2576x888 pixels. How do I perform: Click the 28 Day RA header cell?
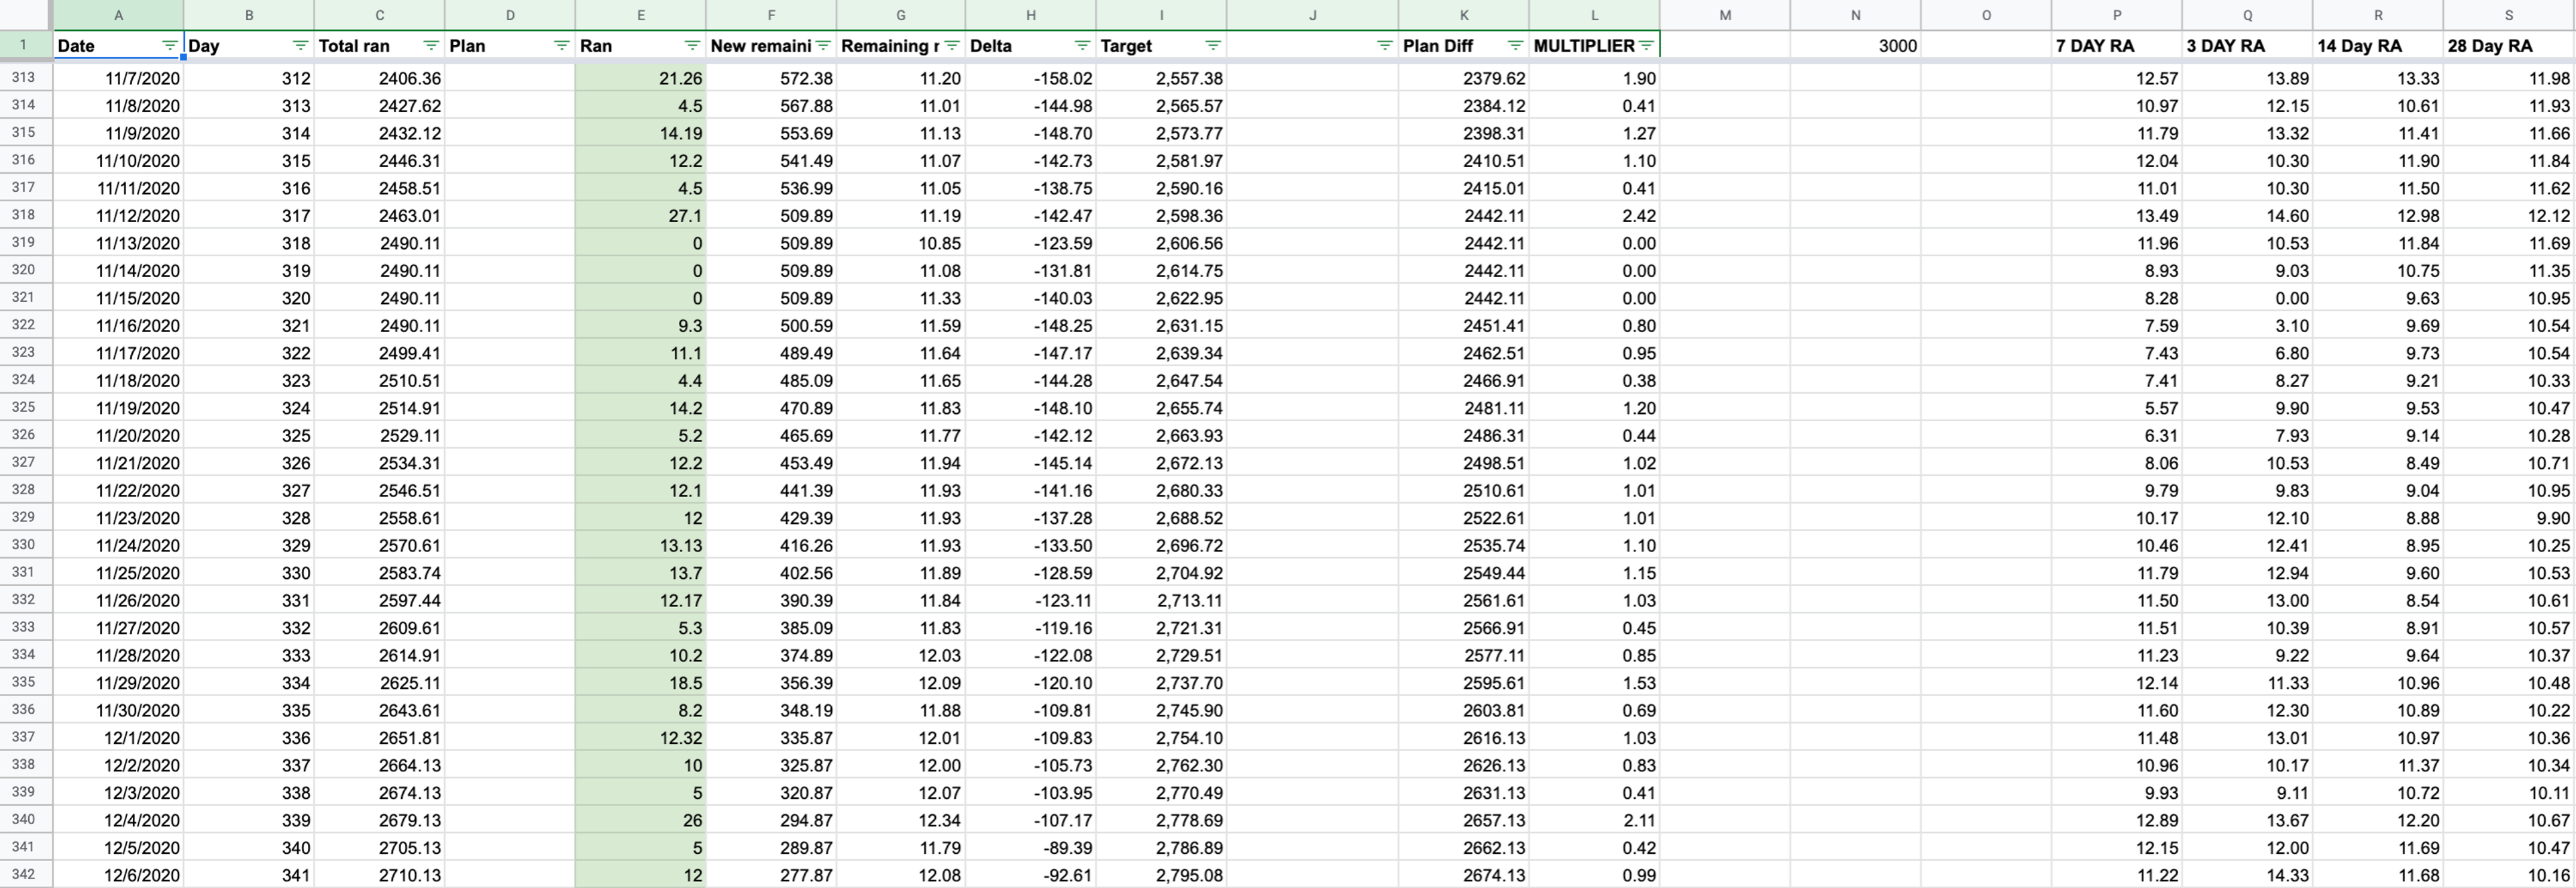pos(2509,46)
